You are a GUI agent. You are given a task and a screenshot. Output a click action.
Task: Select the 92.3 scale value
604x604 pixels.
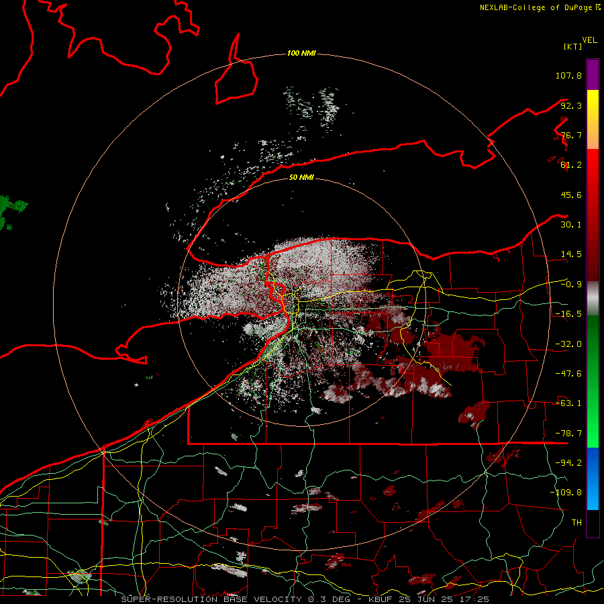coord(571,105)
